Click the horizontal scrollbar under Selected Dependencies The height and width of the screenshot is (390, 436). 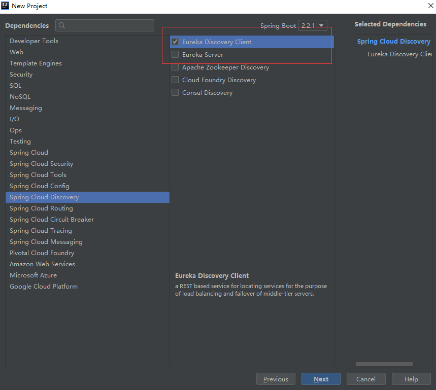point(384,364)
